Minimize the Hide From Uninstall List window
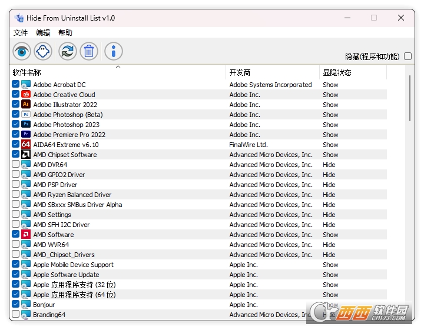Viewport: 424px width, 330px height. (x=347, y=18)
